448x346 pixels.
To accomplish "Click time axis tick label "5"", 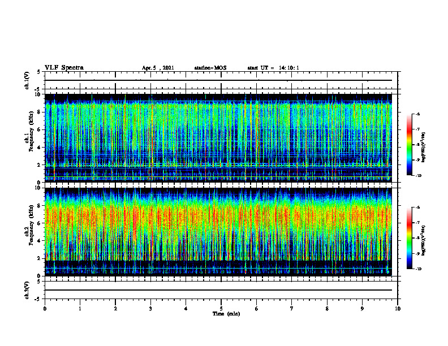I will [x=221, y=309].
